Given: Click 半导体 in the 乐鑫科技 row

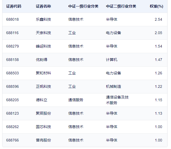Looking at the screenshot, I should tap(112, 20).
